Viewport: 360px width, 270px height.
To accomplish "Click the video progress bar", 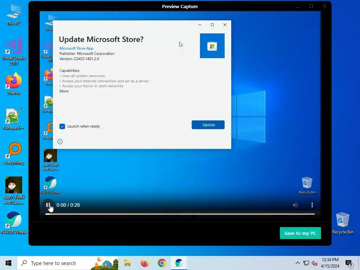I will (x=180, y=214).
